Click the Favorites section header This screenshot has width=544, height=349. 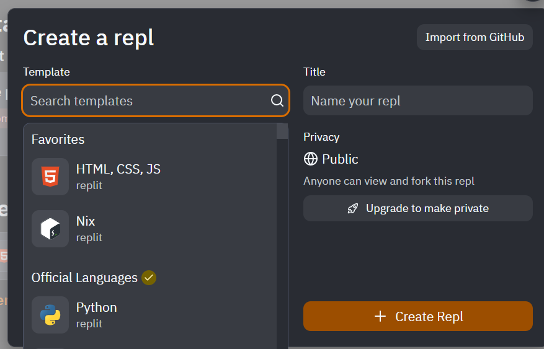point(58,139)
